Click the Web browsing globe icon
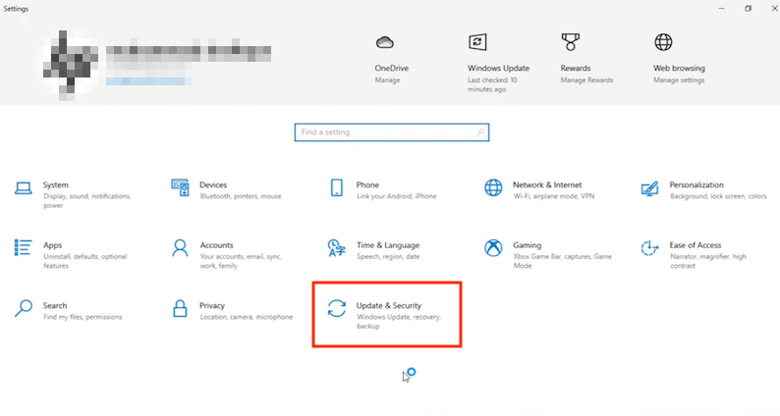This screenshot has height=416, width=780. coord(663,42)
